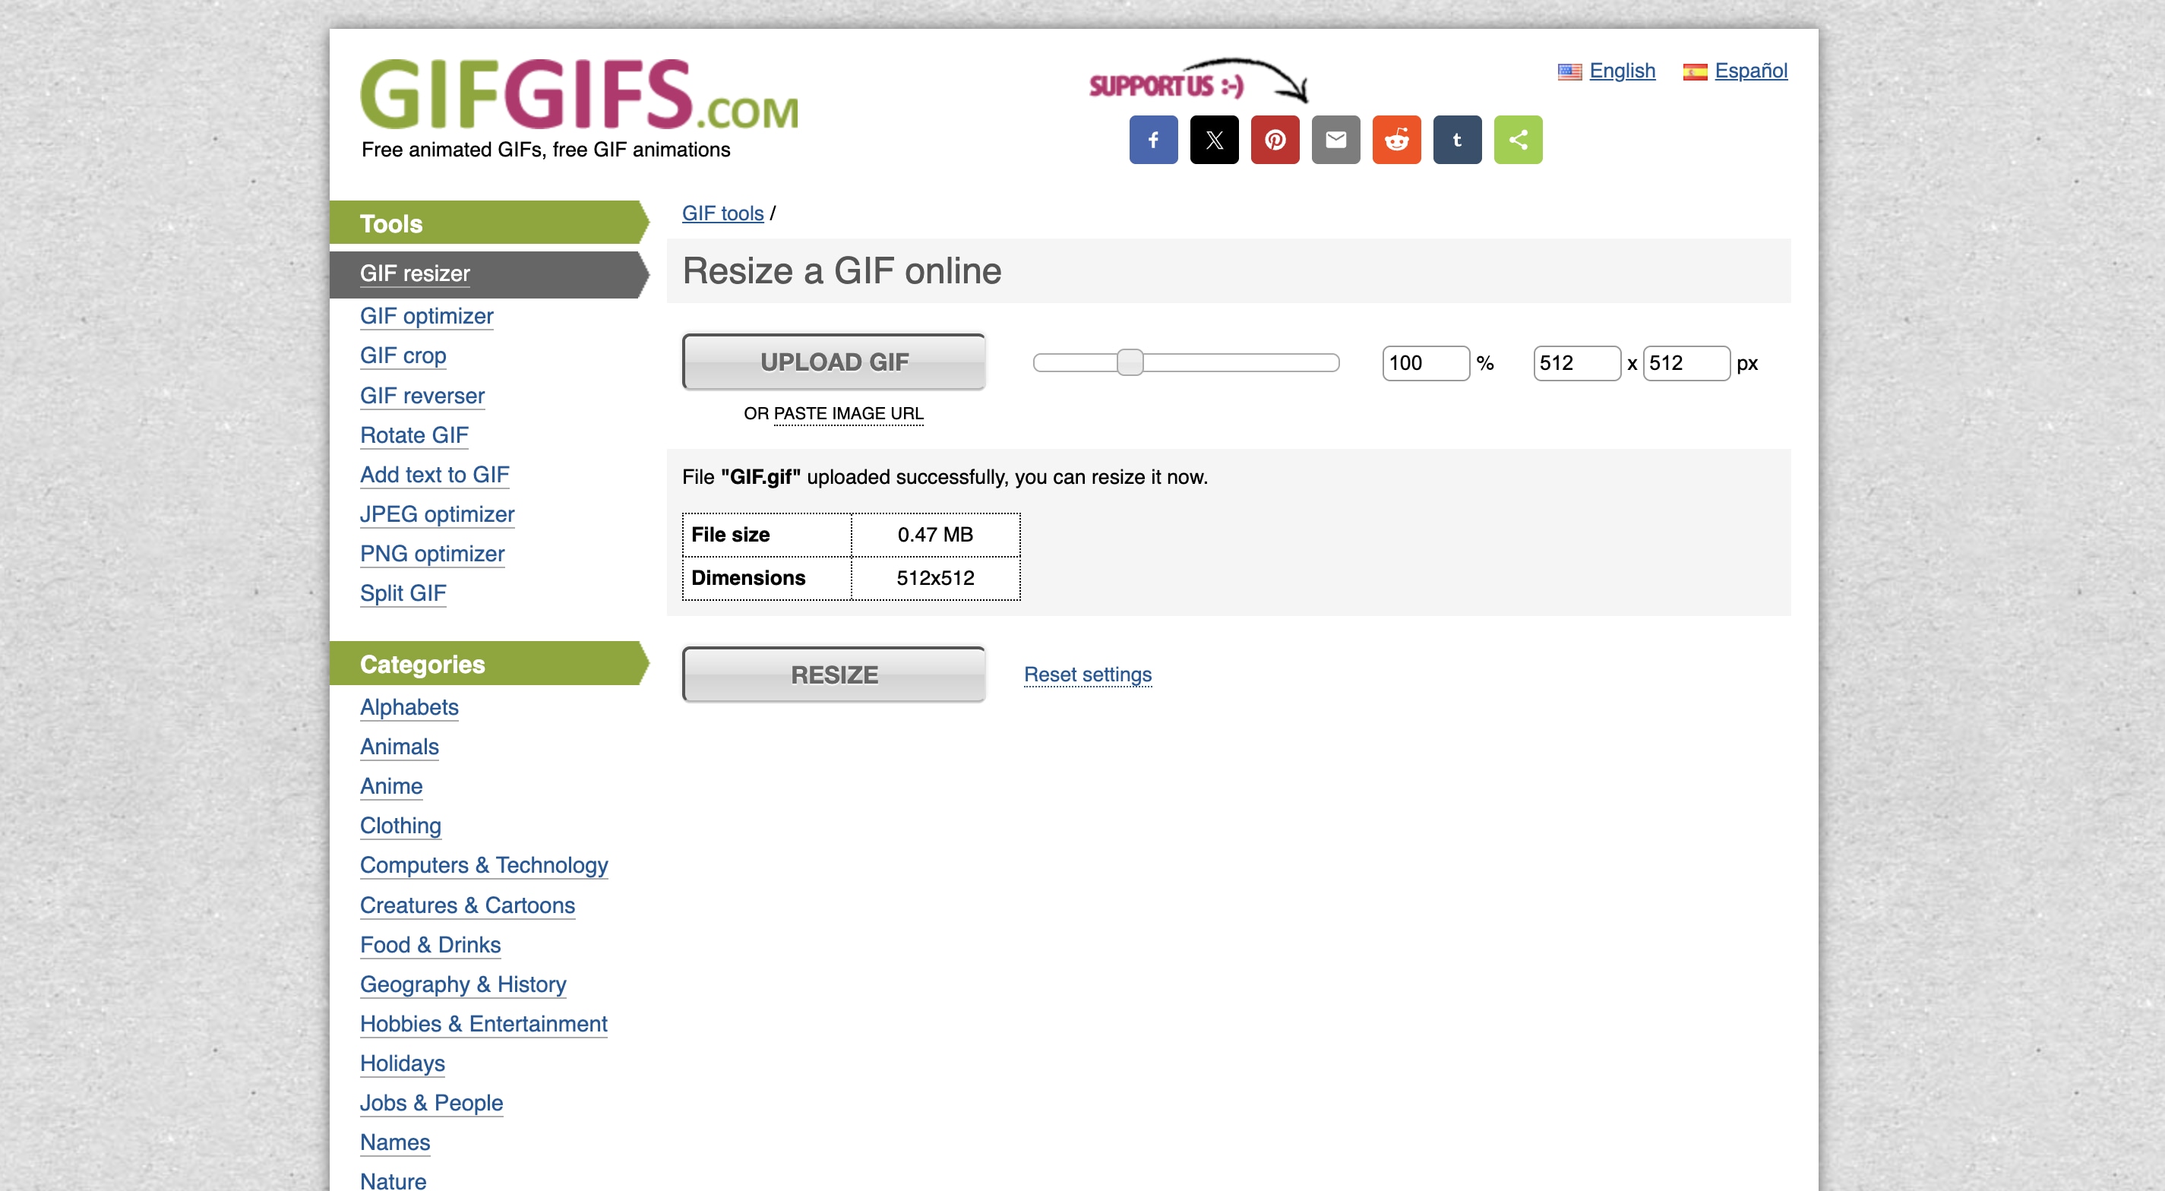Viewport: 2165px width, 1191px height.
Task: Open the GIF tools breadcrumb link
Action: 722,213
